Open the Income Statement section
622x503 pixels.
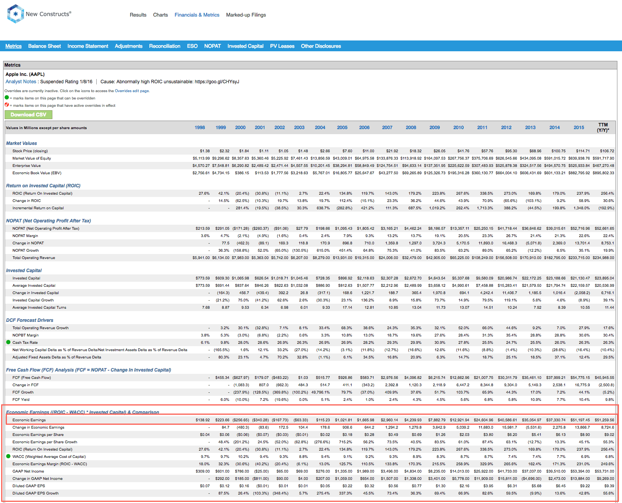pos(88,46)
